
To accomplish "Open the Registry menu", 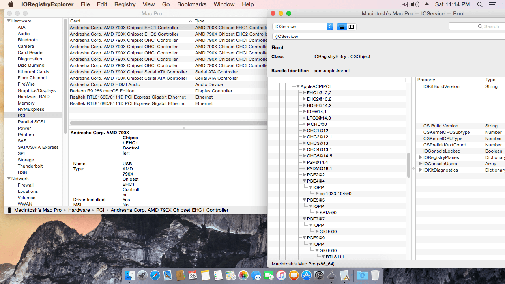I will click(125, 4).
